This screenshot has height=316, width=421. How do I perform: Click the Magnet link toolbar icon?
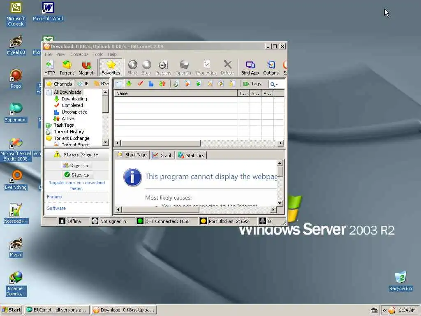(86, 67)
